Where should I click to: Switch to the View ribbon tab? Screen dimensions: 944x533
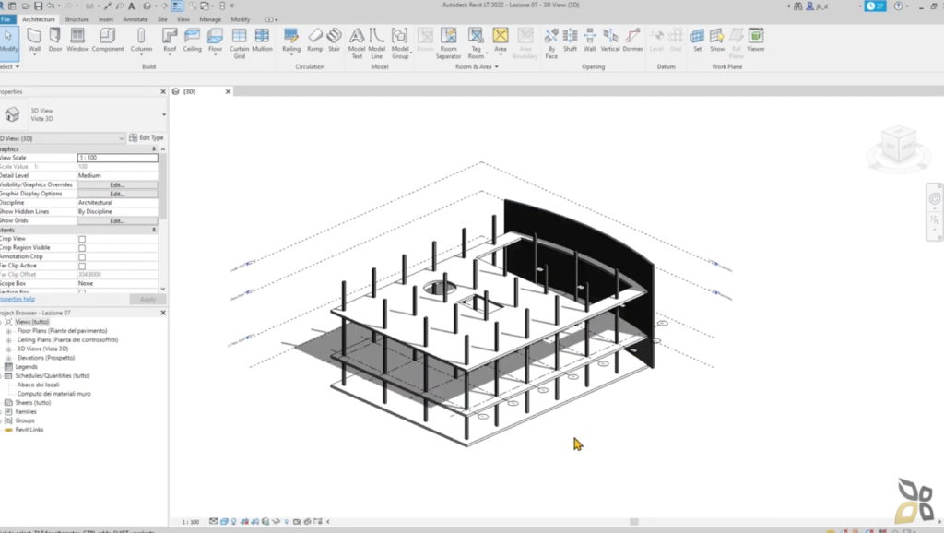click(183, 19)
